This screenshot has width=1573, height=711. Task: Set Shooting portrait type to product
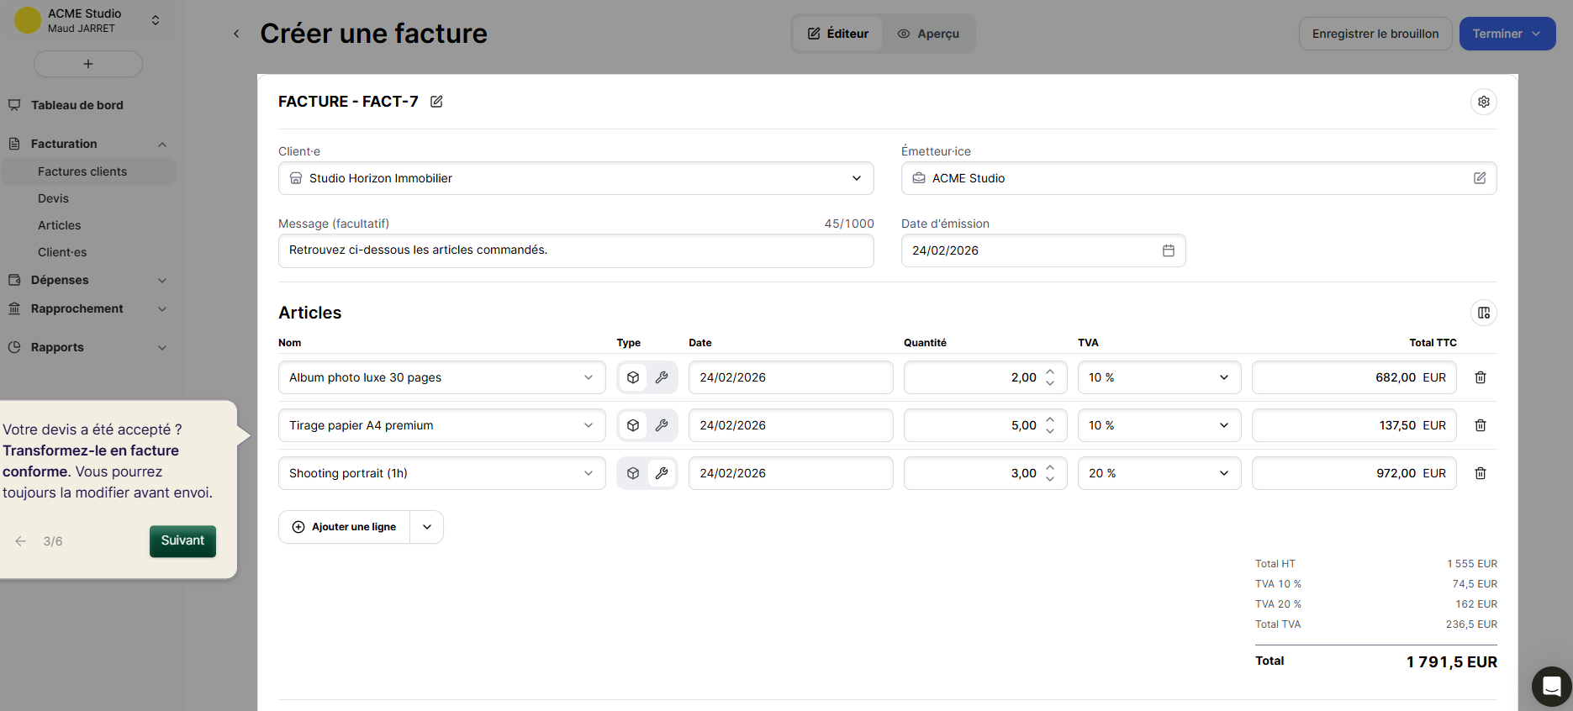tap(633, 473)
